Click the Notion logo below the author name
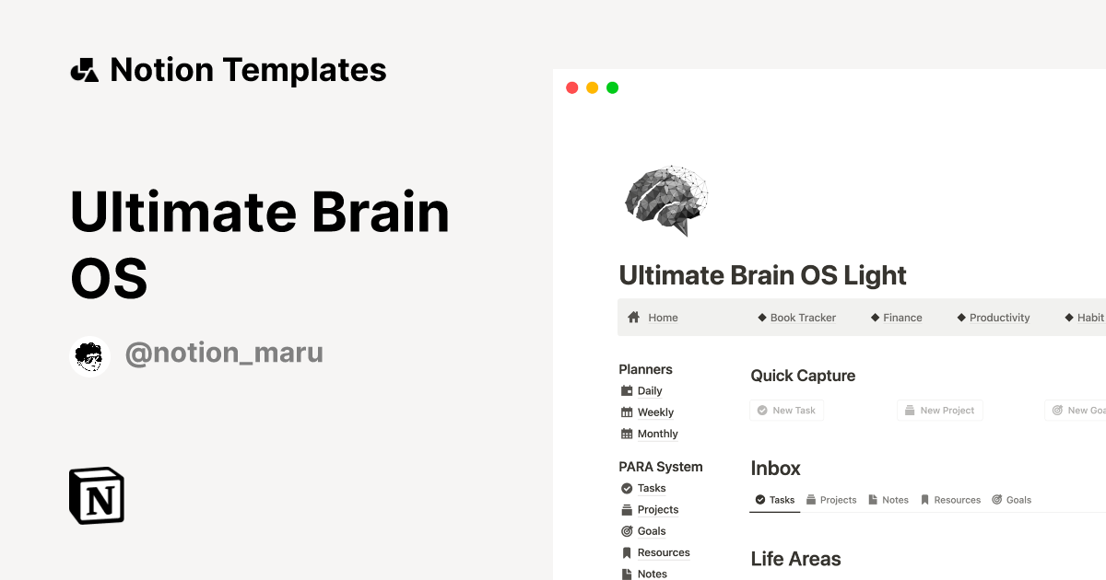Image resolution: width=1106 pixels, height=580 pixels. [x=96, y=496]
